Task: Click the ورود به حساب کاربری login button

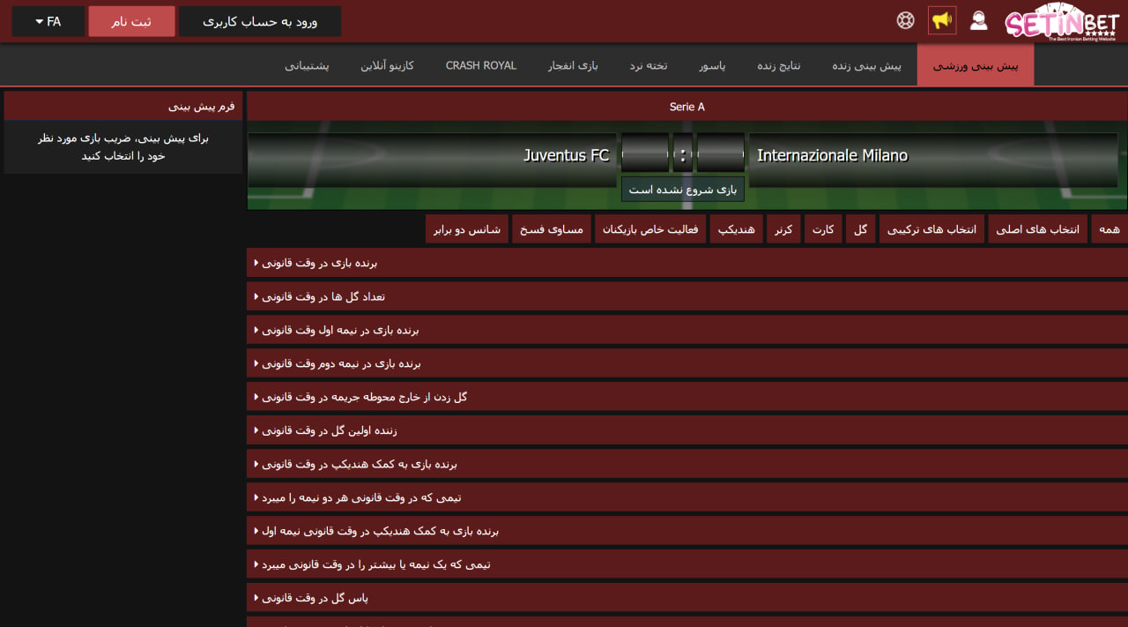Action: click(x=259, y=19)
